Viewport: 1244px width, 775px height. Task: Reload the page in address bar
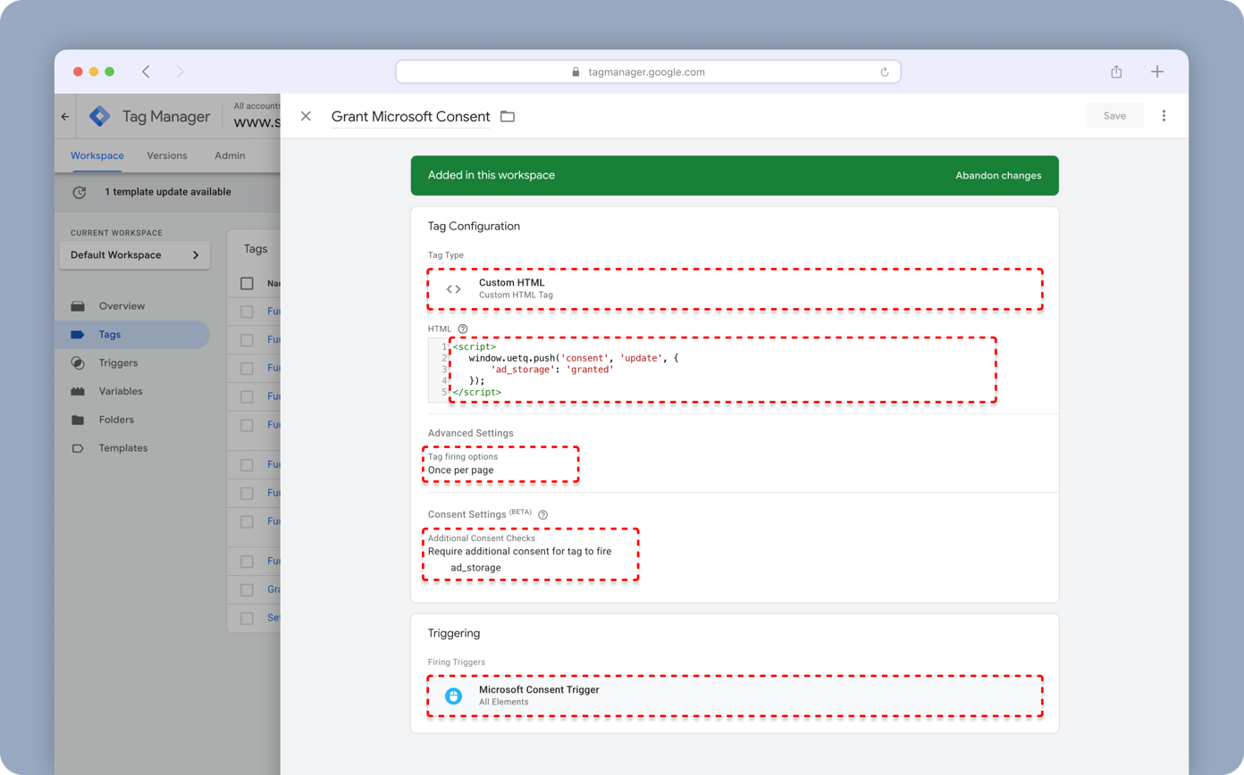tap(885, 72)
